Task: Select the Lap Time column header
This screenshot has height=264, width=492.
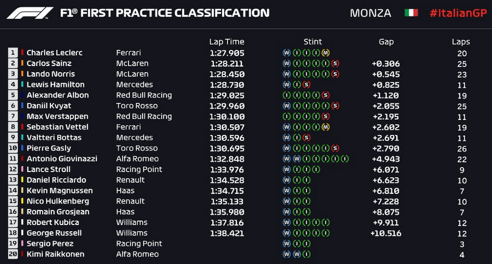Action: [x=227, y=42]
